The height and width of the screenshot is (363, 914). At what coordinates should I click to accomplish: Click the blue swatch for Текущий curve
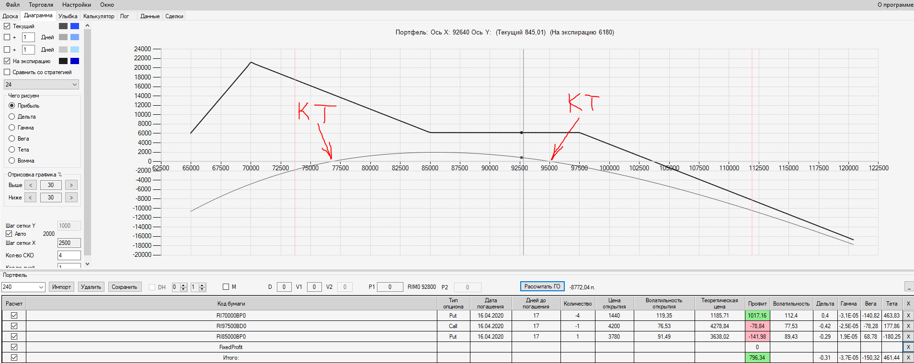pos(75,26)
